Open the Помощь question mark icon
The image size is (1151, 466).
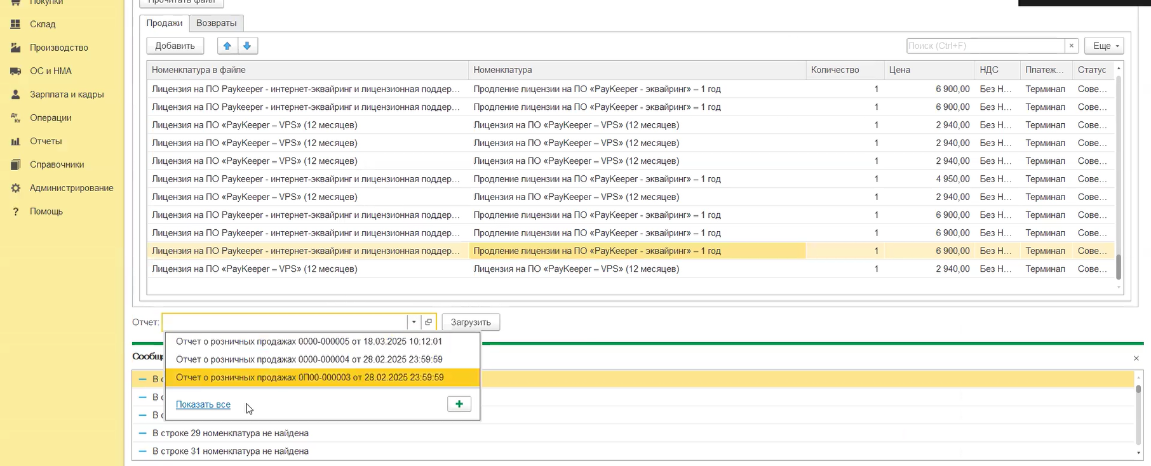[x=16, y=211]
